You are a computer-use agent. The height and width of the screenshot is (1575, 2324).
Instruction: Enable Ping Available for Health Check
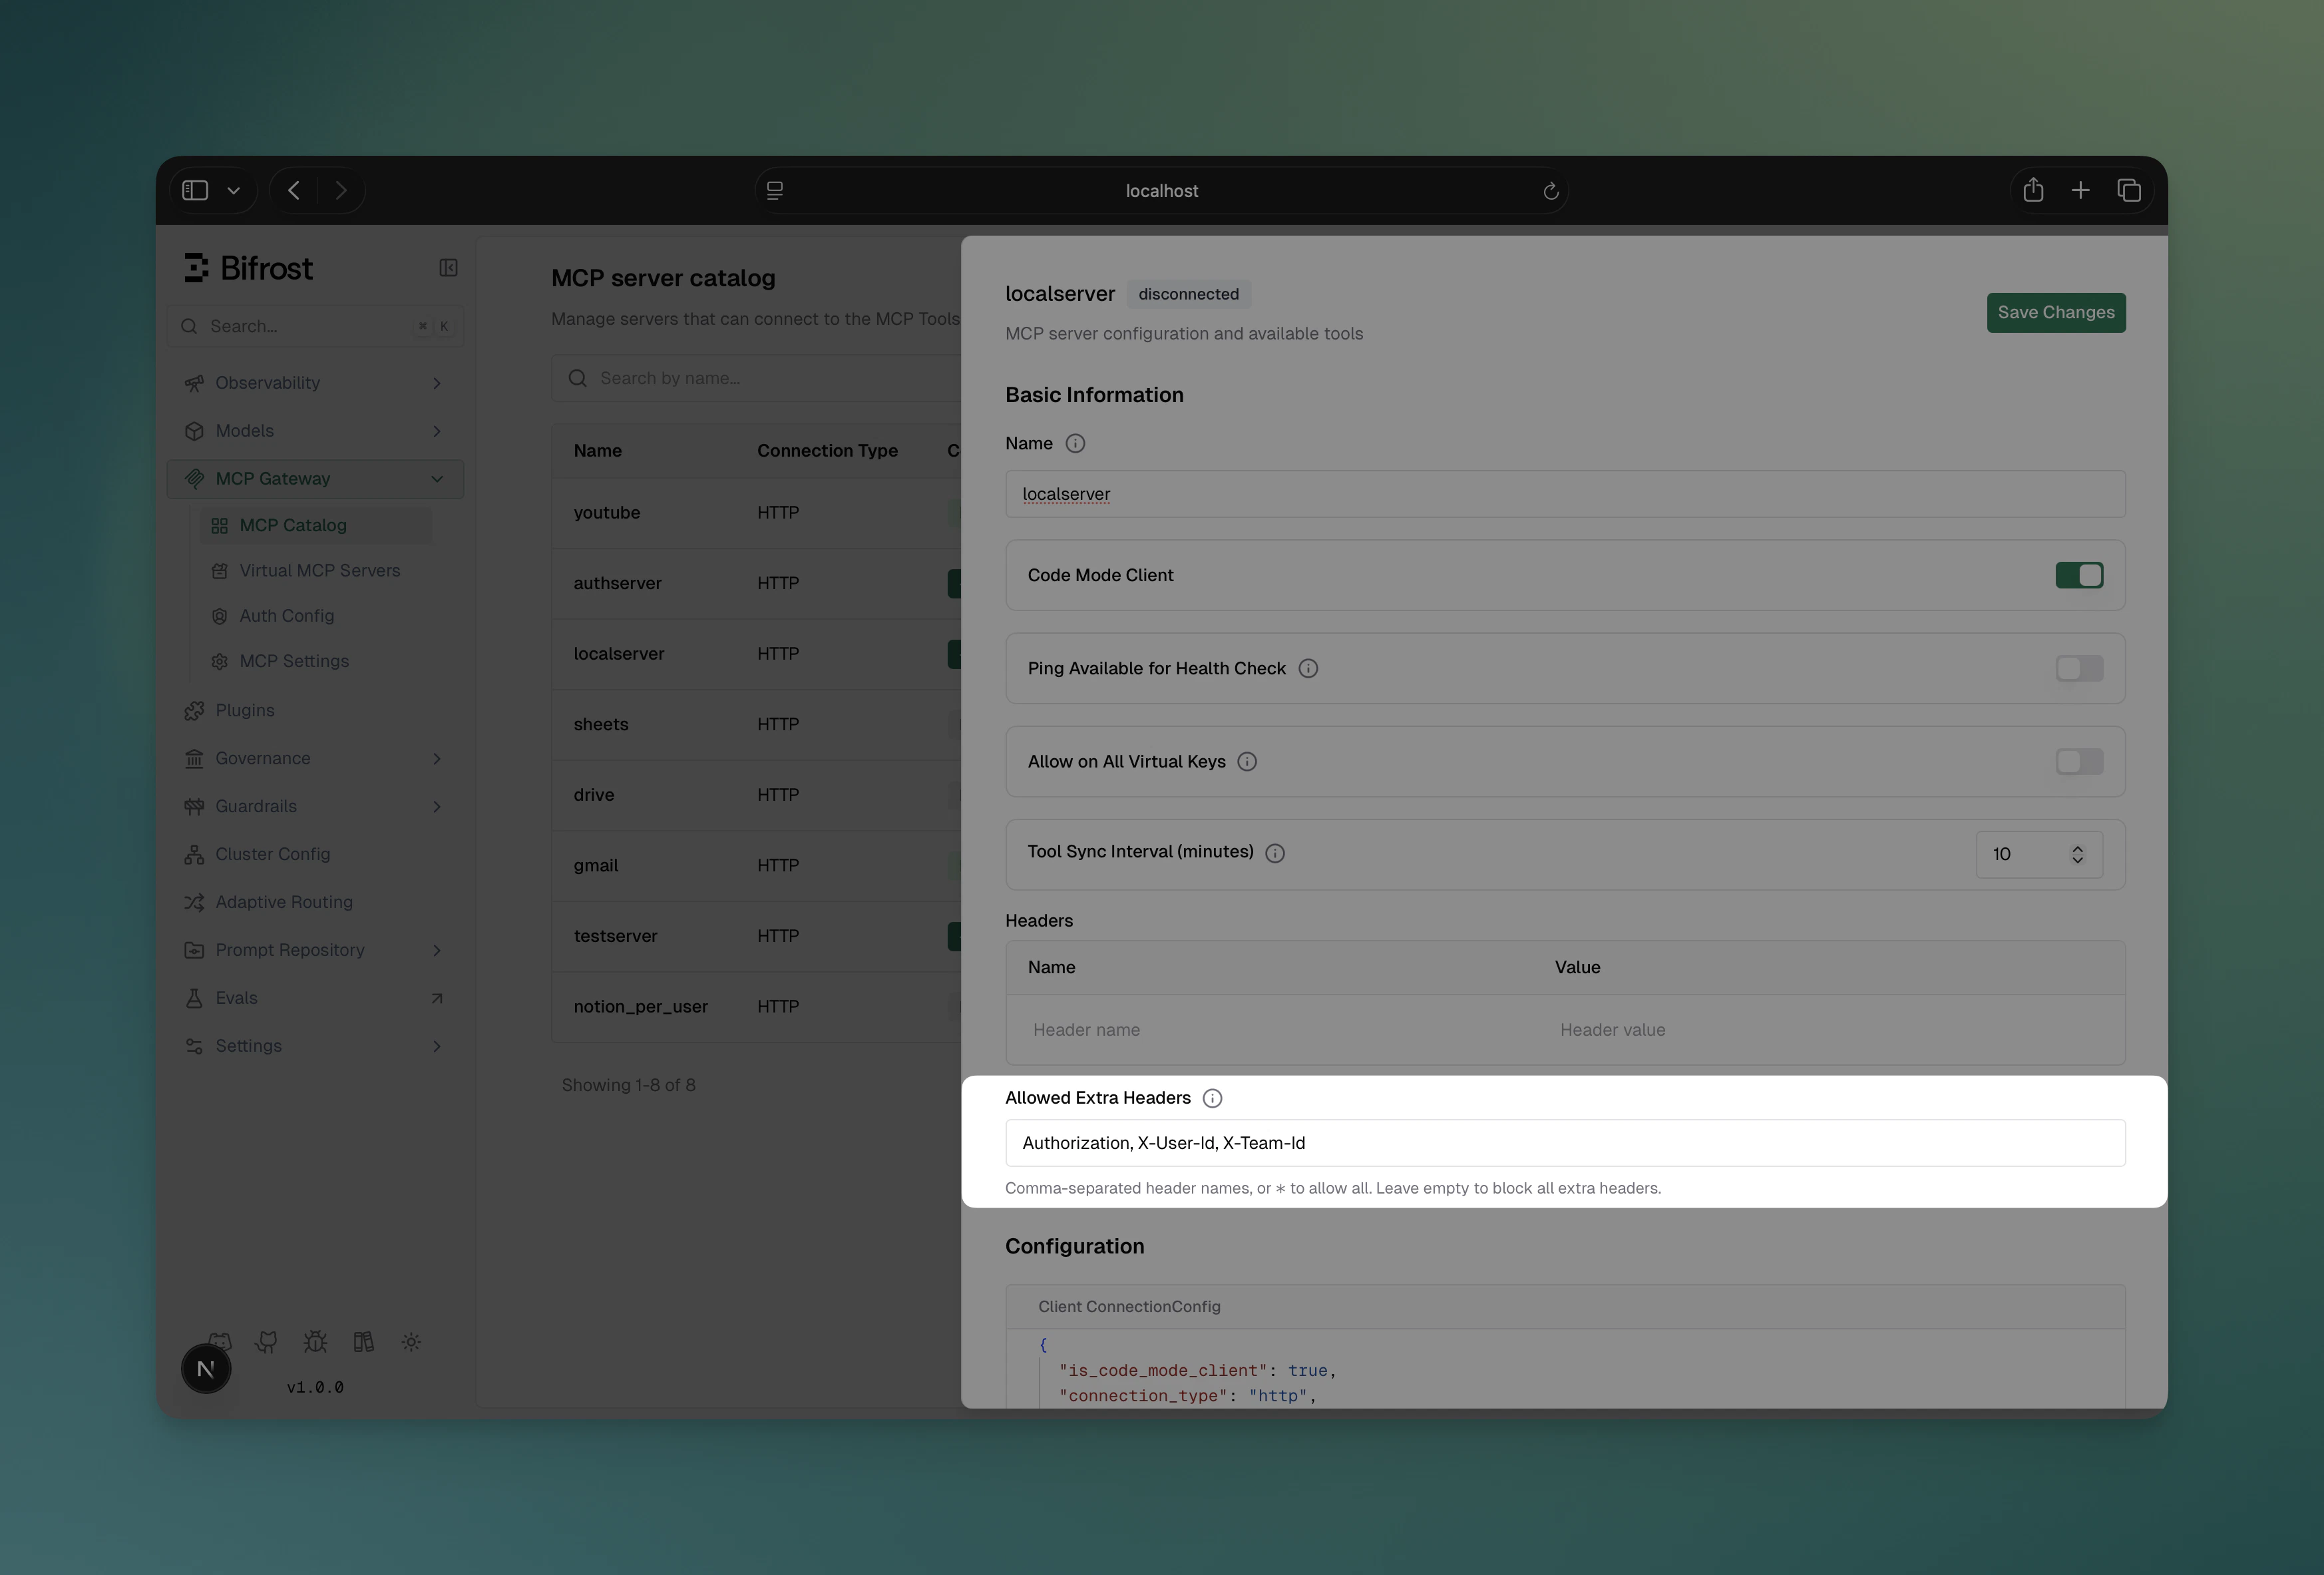pos(2079,668)
